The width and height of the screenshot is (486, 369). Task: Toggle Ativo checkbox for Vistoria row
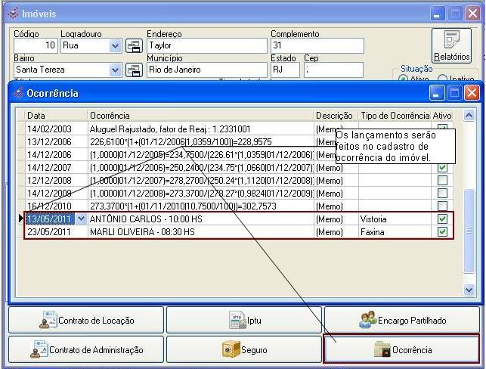click(442, 219)
